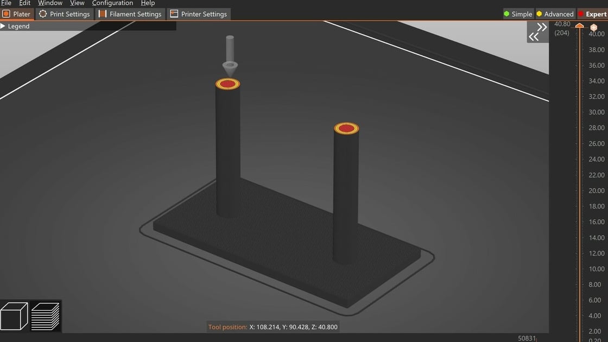Select the Plater icon tab

click(6, 14)
